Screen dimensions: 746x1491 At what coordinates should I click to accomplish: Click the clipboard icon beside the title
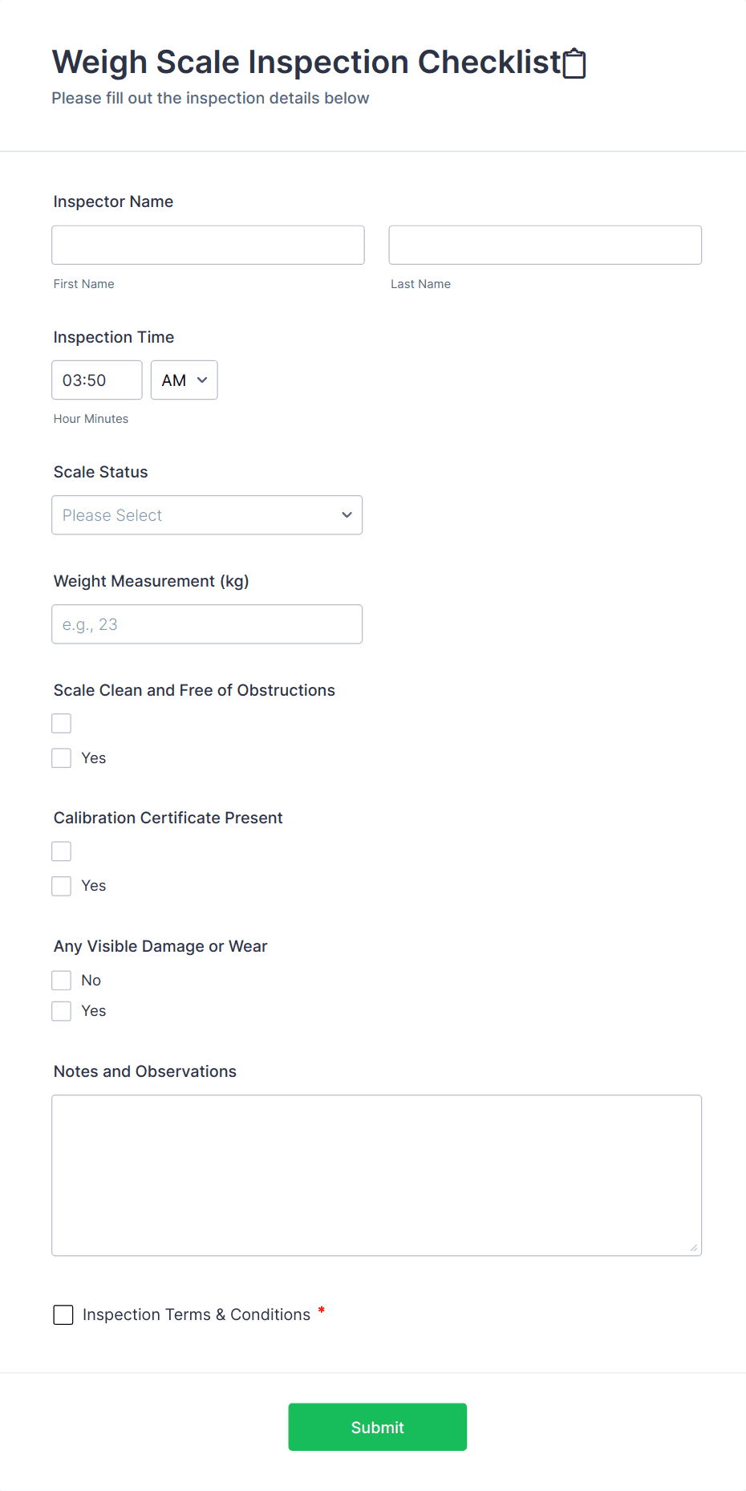coord(574,63)
